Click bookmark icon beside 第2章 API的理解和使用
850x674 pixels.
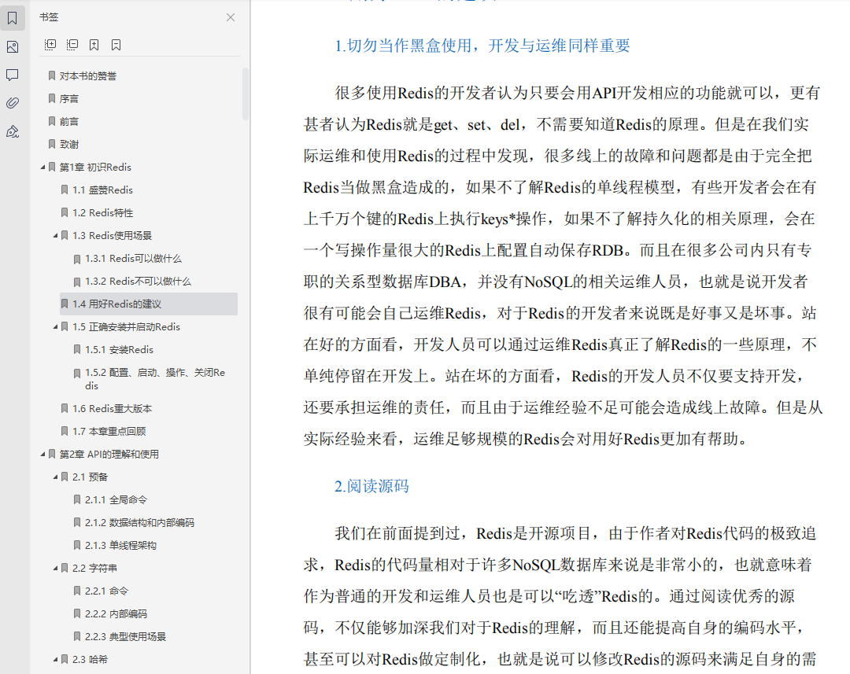tap(52, 454)
